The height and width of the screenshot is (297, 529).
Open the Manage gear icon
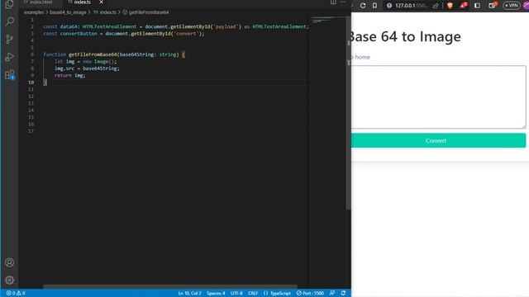[x=9, y=280]
